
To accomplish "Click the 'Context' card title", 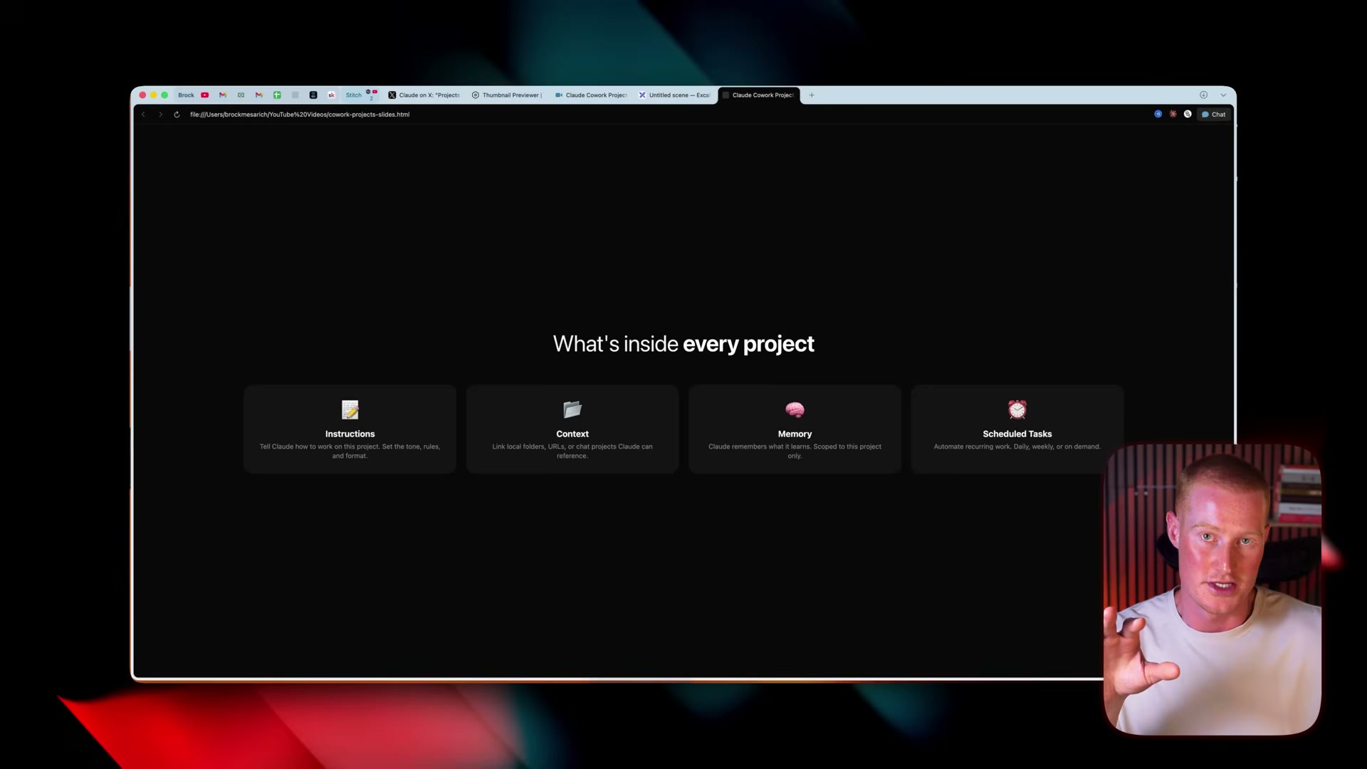I will (x=572, y=434).
